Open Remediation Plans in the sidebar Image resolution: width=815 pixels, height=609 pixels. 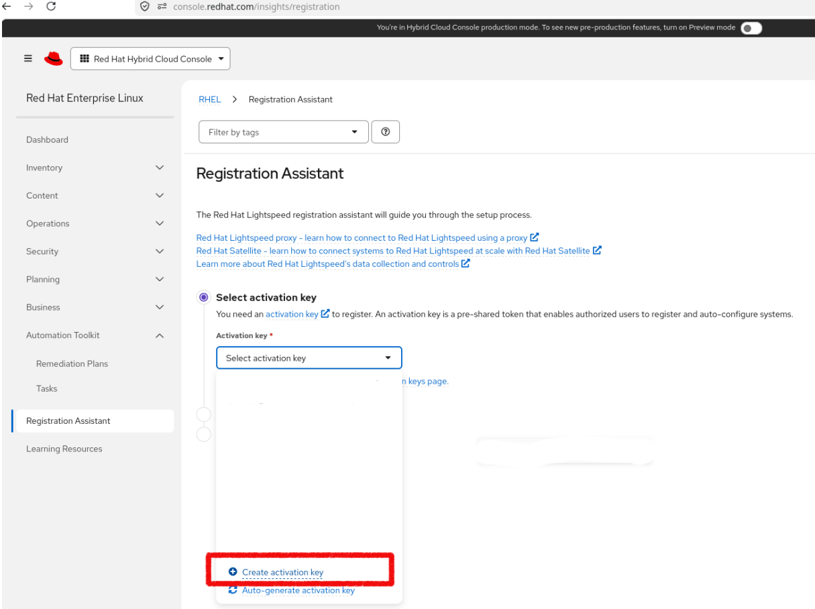(72, 364)
